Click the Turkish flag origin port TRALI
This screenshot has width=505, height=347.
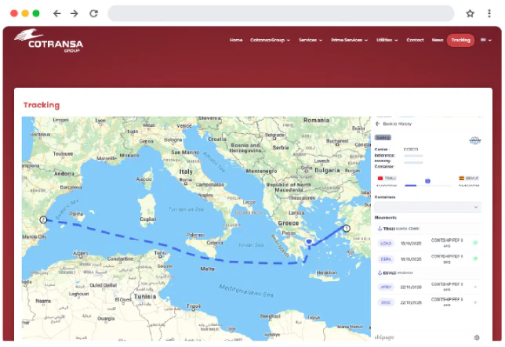[x=387, y=178]
